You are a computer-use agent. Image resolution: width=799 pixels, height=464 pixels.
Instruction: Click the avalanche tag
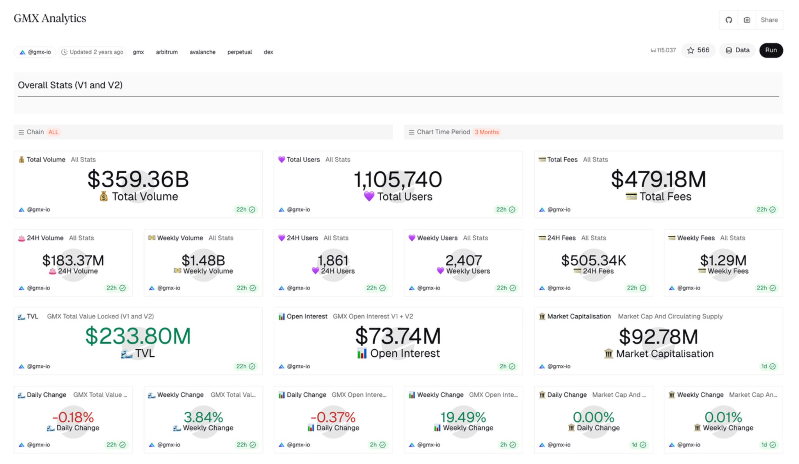point(202,52)
